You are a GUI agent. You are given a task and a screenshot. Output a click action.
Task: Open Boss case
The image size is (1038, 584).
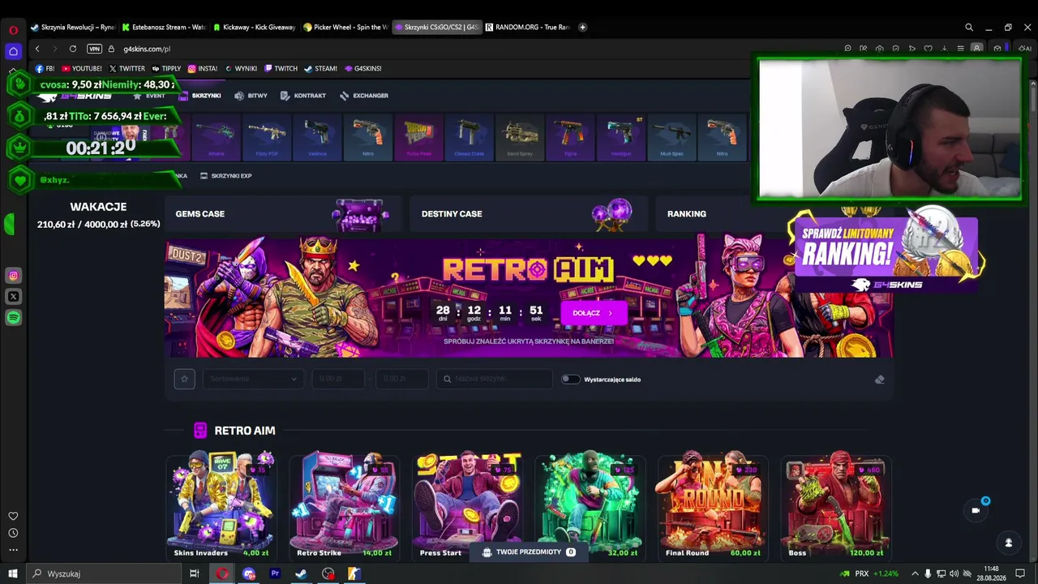pyautogui.click(x=835, y=507)
